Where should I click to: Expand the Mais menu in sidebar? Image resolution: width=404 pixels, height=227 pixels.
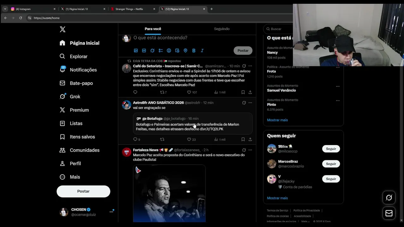(x=70, y=177)
